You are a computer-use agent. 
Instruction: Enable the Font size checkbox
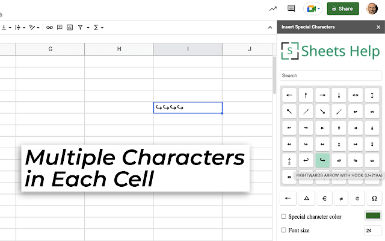coord(283,230)
